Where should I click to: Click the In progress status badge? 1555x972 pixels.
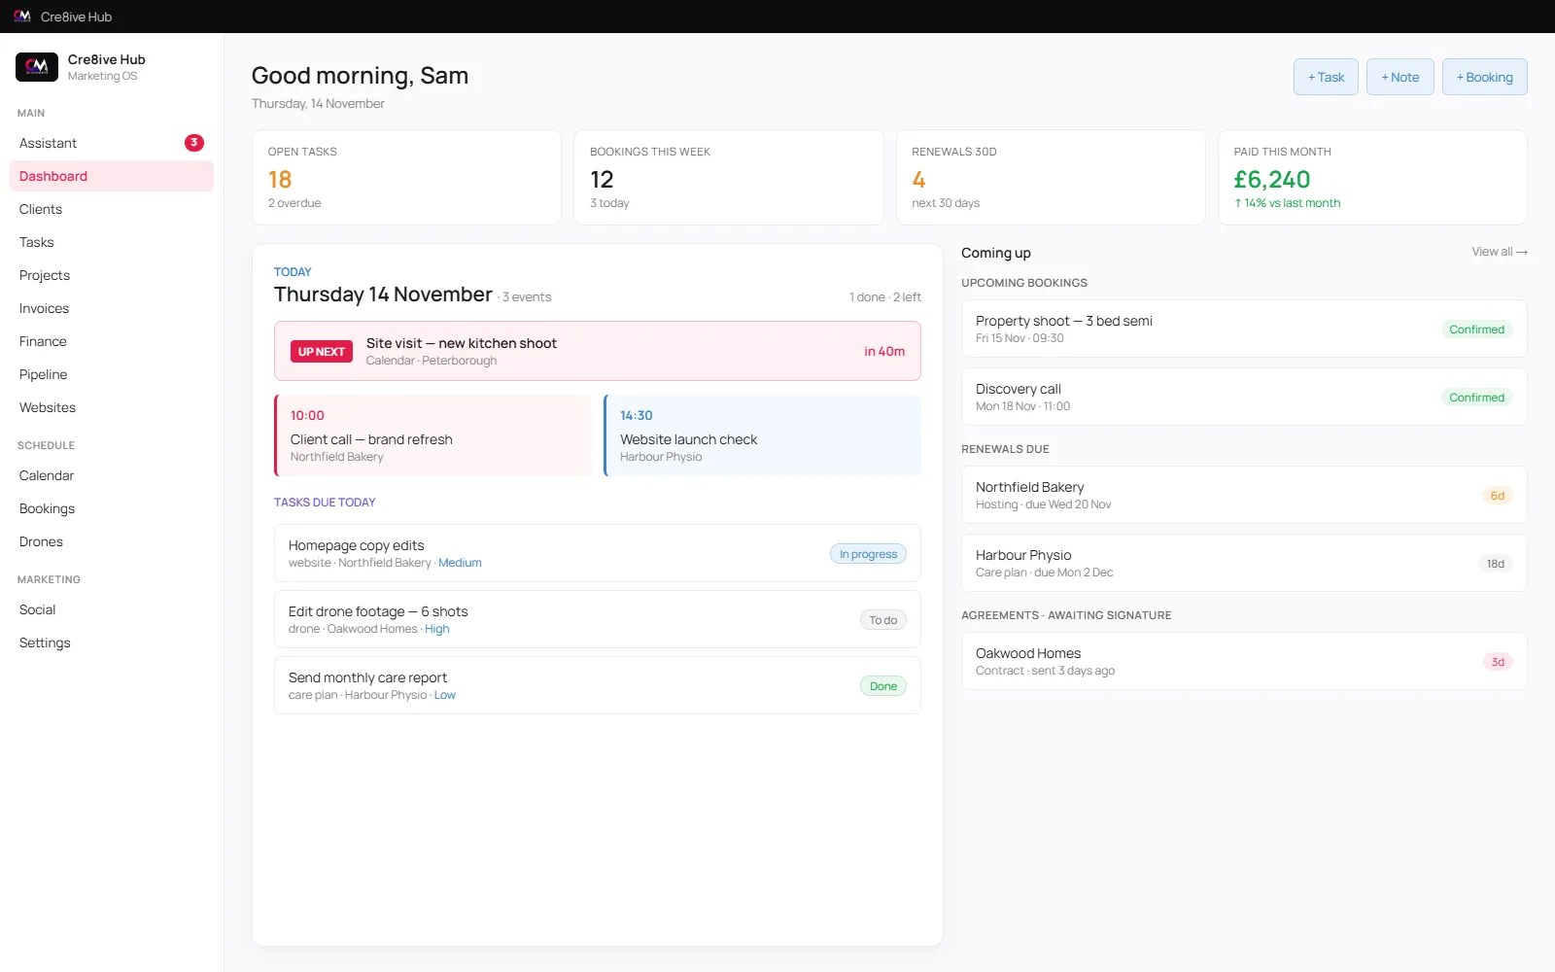[x=868, y=554]
